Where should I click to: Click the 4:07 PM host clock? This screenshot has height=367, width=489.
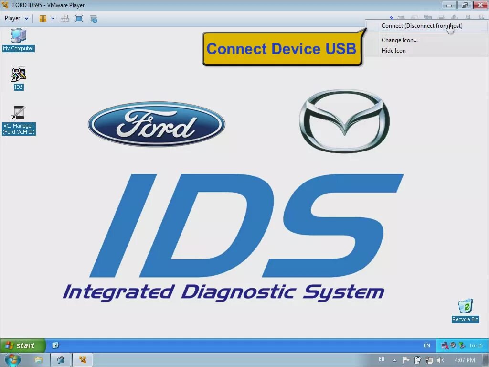465,360
